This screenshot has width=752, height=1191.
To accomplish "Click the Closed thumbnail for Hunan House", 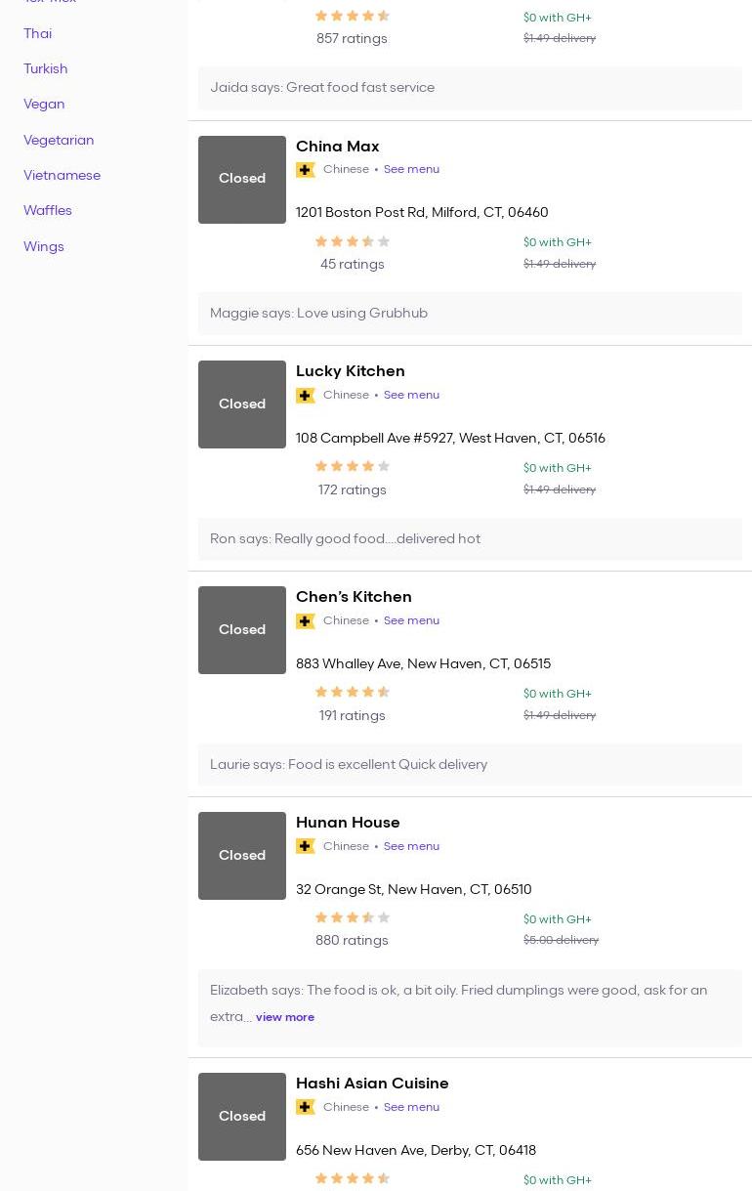I will pos(242,856).
